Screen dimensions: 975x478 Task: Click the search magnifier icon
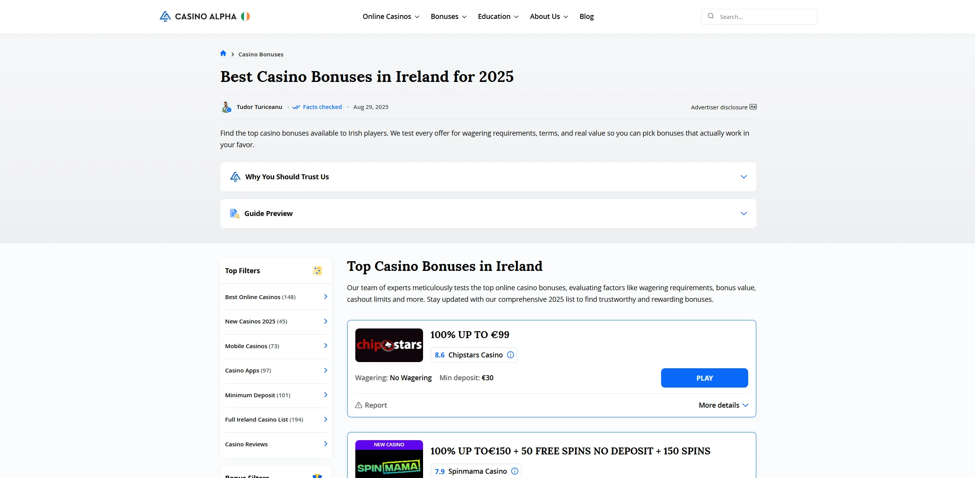(x=711, y=16)
